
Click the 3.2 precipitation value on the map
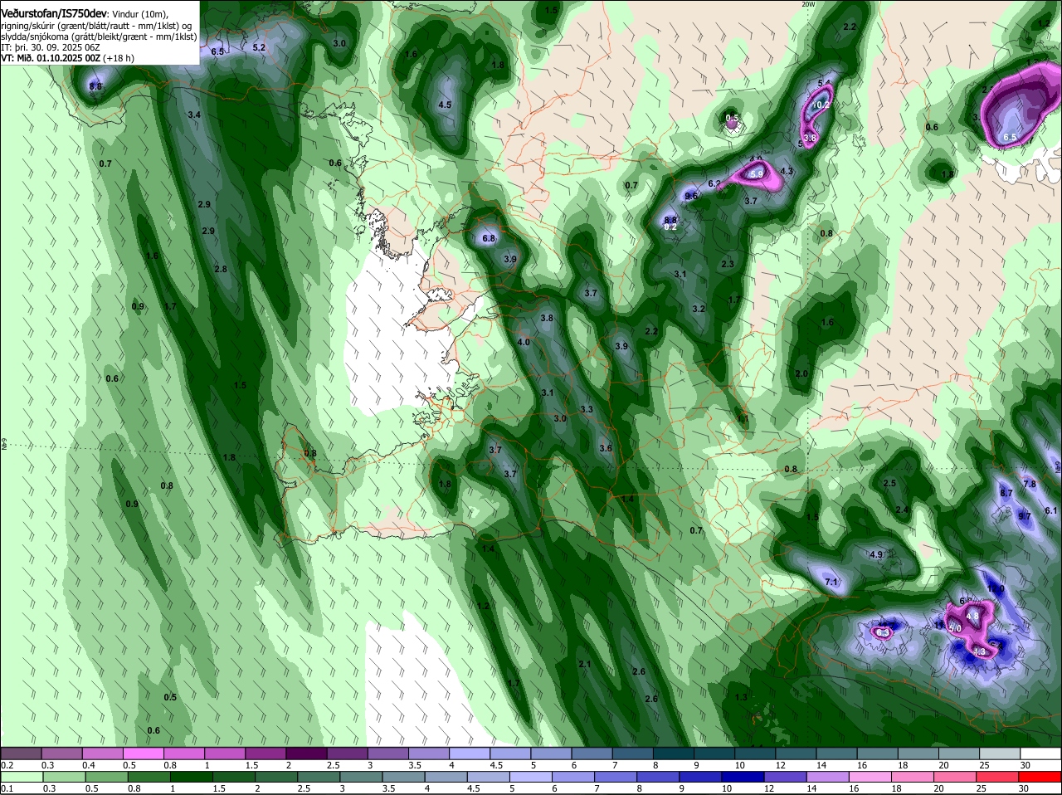click(699, 310)
